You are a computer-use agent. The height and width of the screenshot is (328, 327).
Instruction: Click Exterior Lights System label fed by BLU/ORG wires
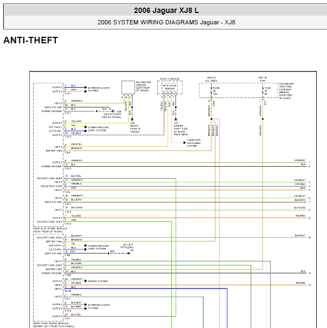tap(99, 89)
